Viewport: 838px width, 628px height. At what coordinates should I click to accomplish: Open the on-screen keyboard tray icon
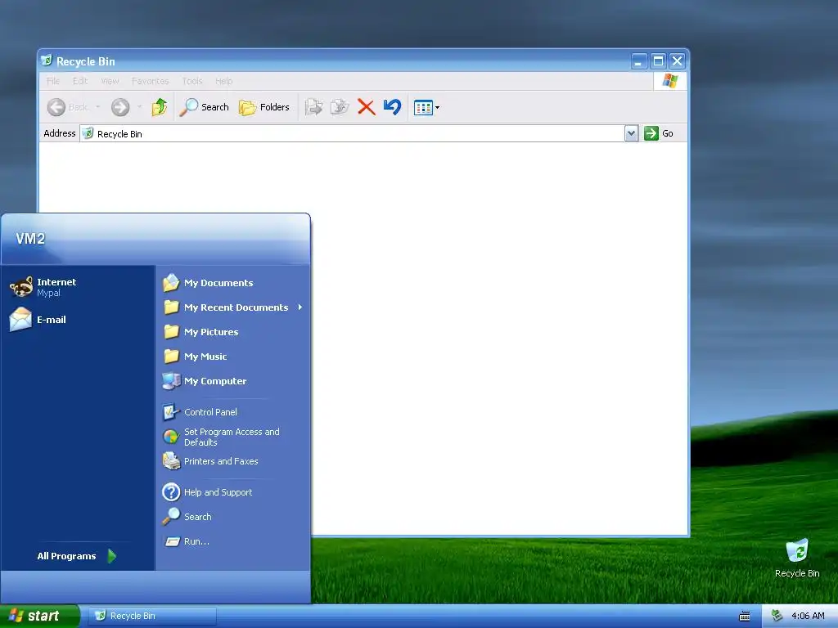[744, 617]
